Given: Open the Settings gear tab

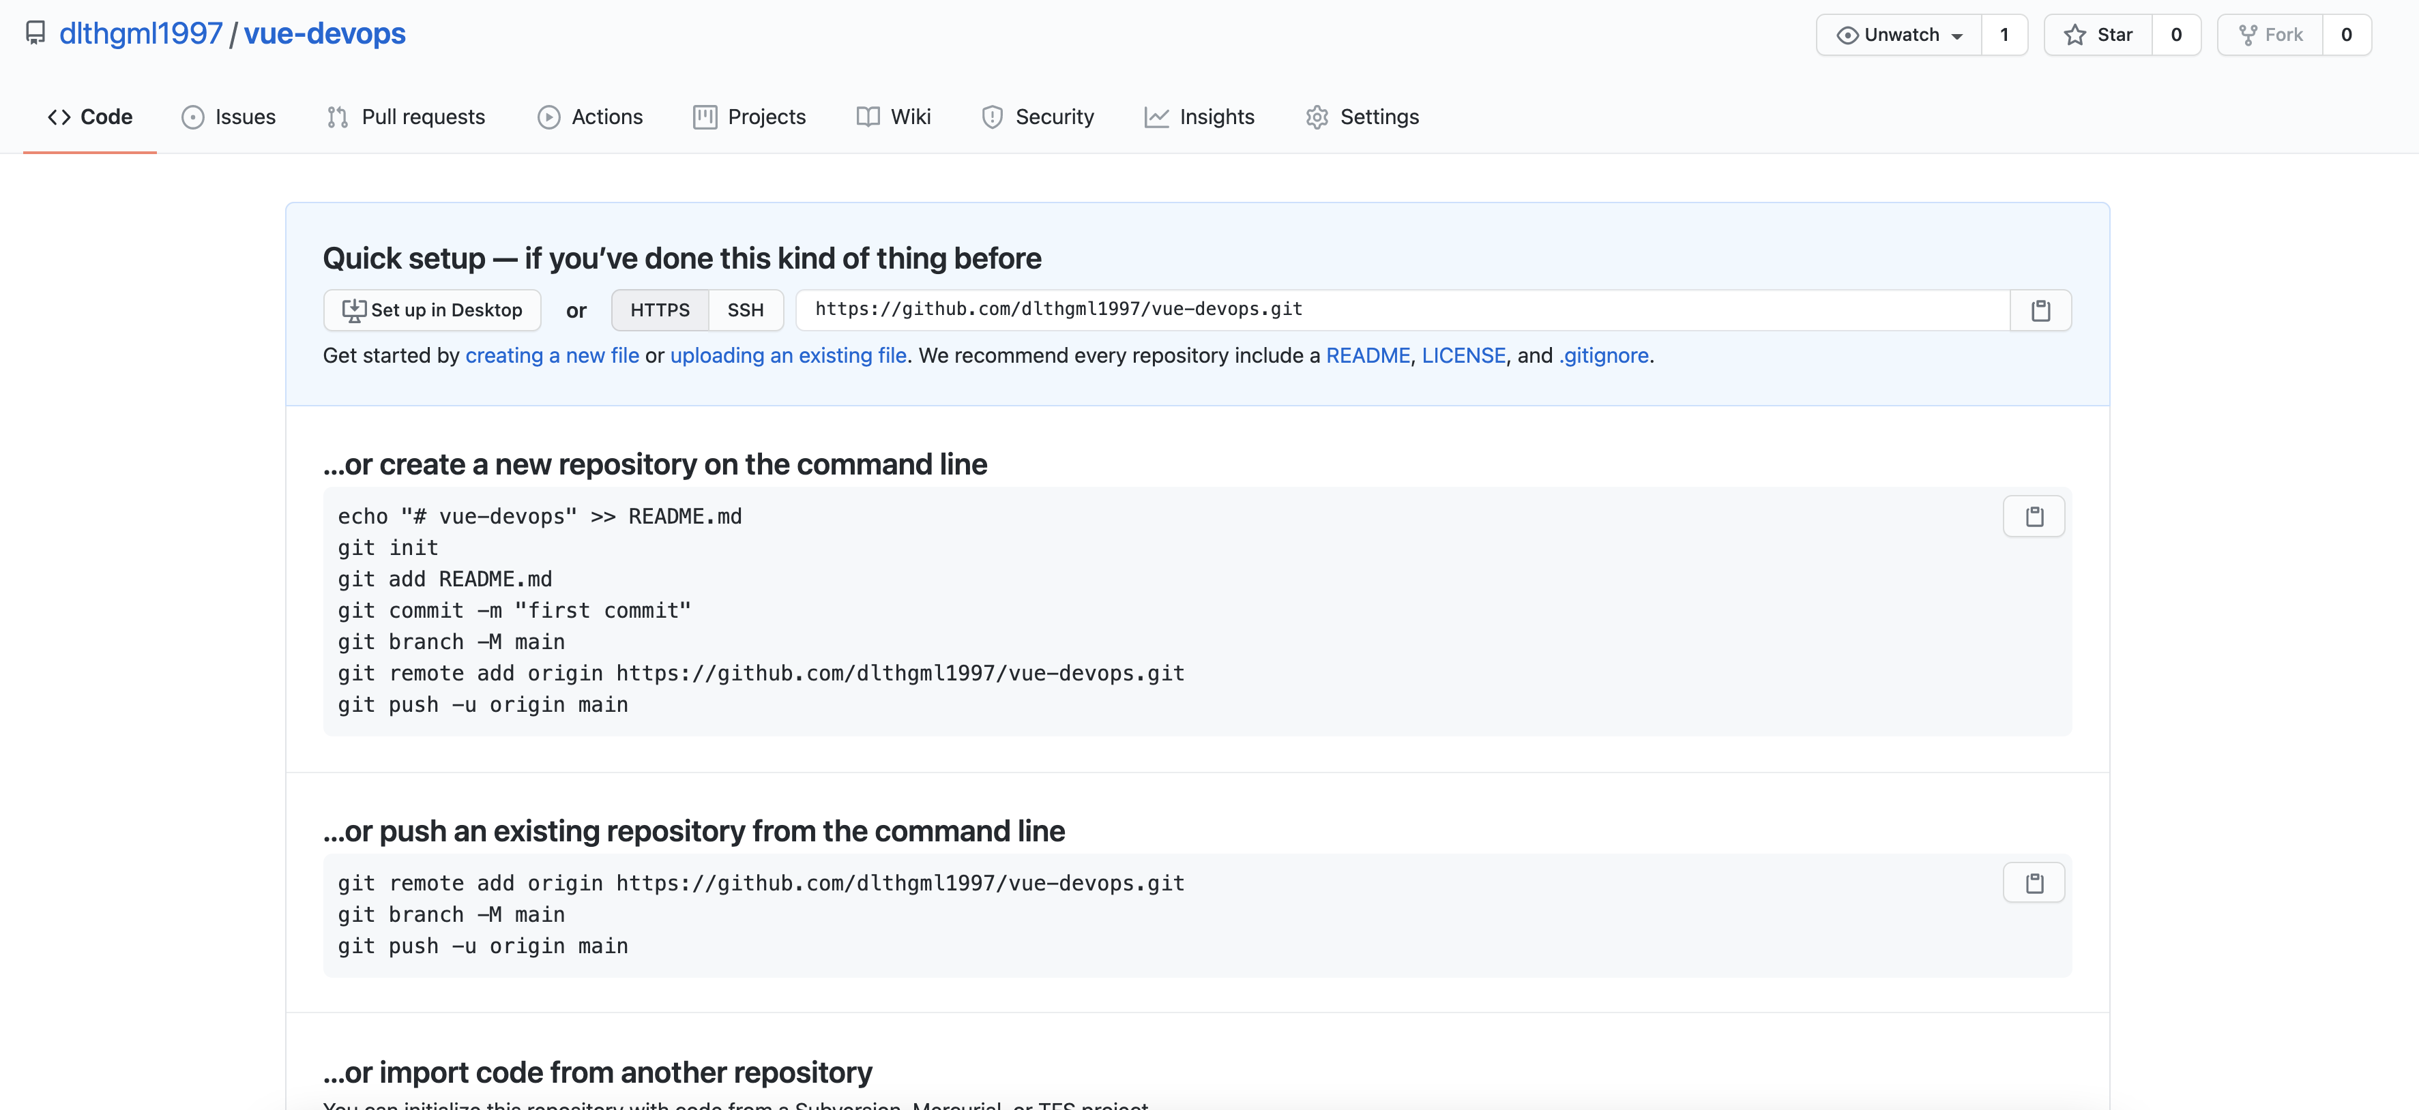Looking at the screenshot, I should [x=1362, y=117].
